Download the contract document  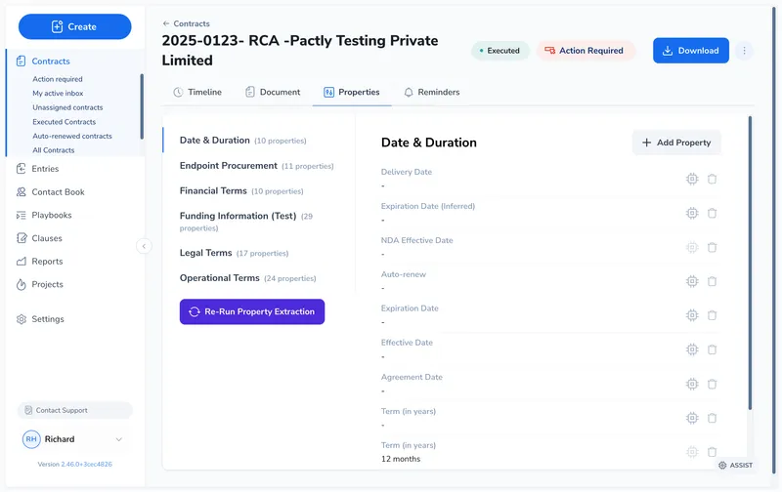click(x=690, y=51)
